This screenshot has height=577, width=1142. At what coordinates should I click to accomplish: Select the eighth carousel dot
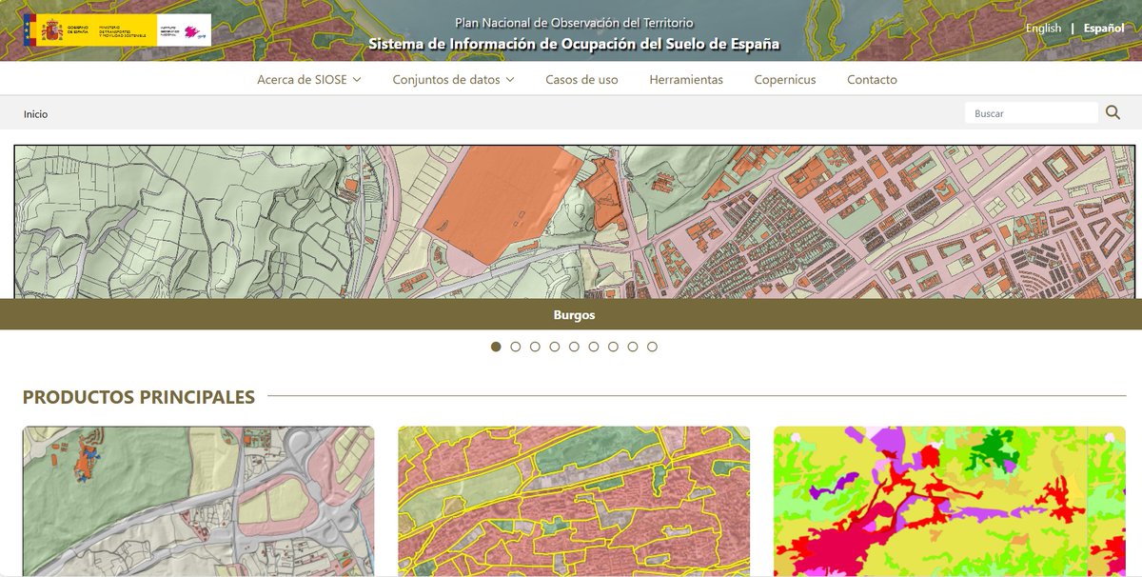pos(633,347)
